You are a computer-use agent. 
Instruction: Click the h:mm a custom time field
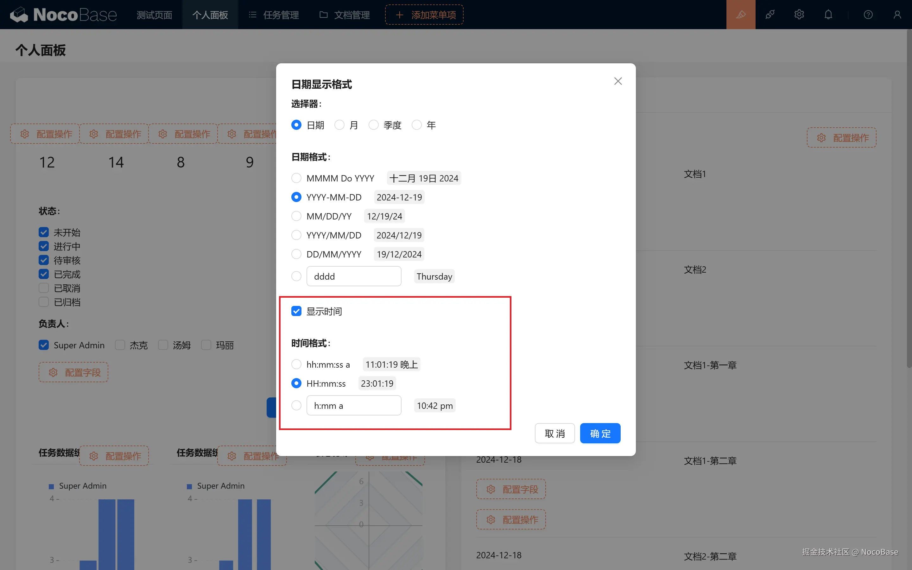(x=353, y=406)
